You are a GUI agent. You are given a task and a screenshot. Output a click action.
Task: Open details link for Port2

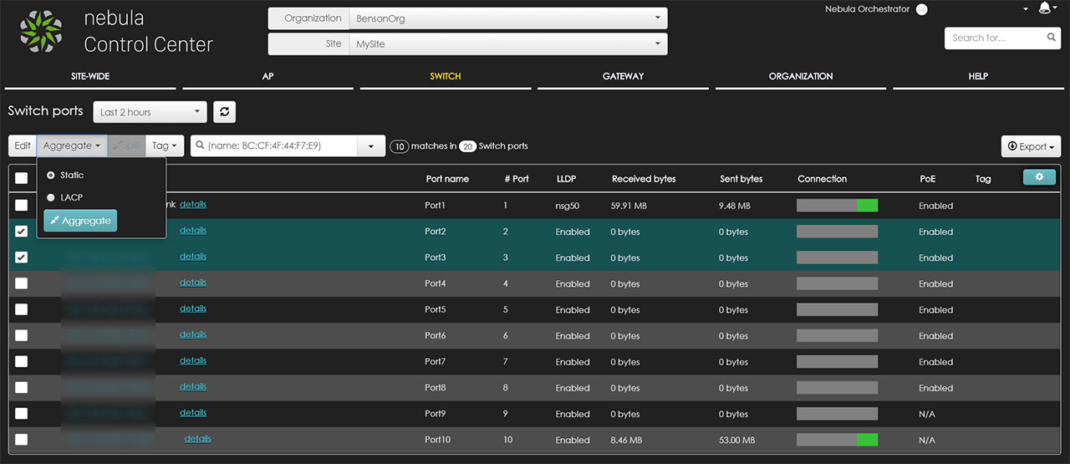pyautogui.click(x=193, y=230)
